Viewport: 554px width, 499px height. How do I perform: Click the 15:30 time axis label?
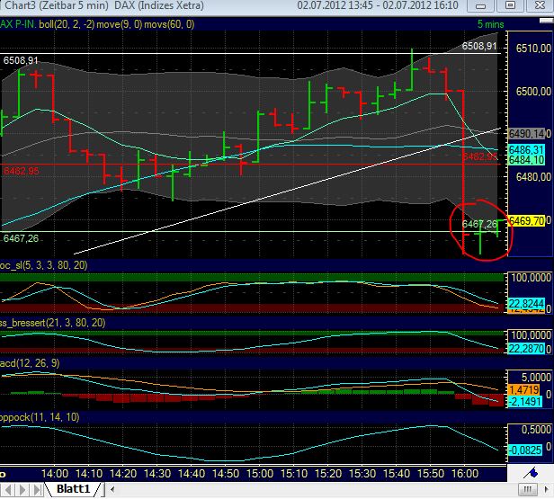[362, 474]
